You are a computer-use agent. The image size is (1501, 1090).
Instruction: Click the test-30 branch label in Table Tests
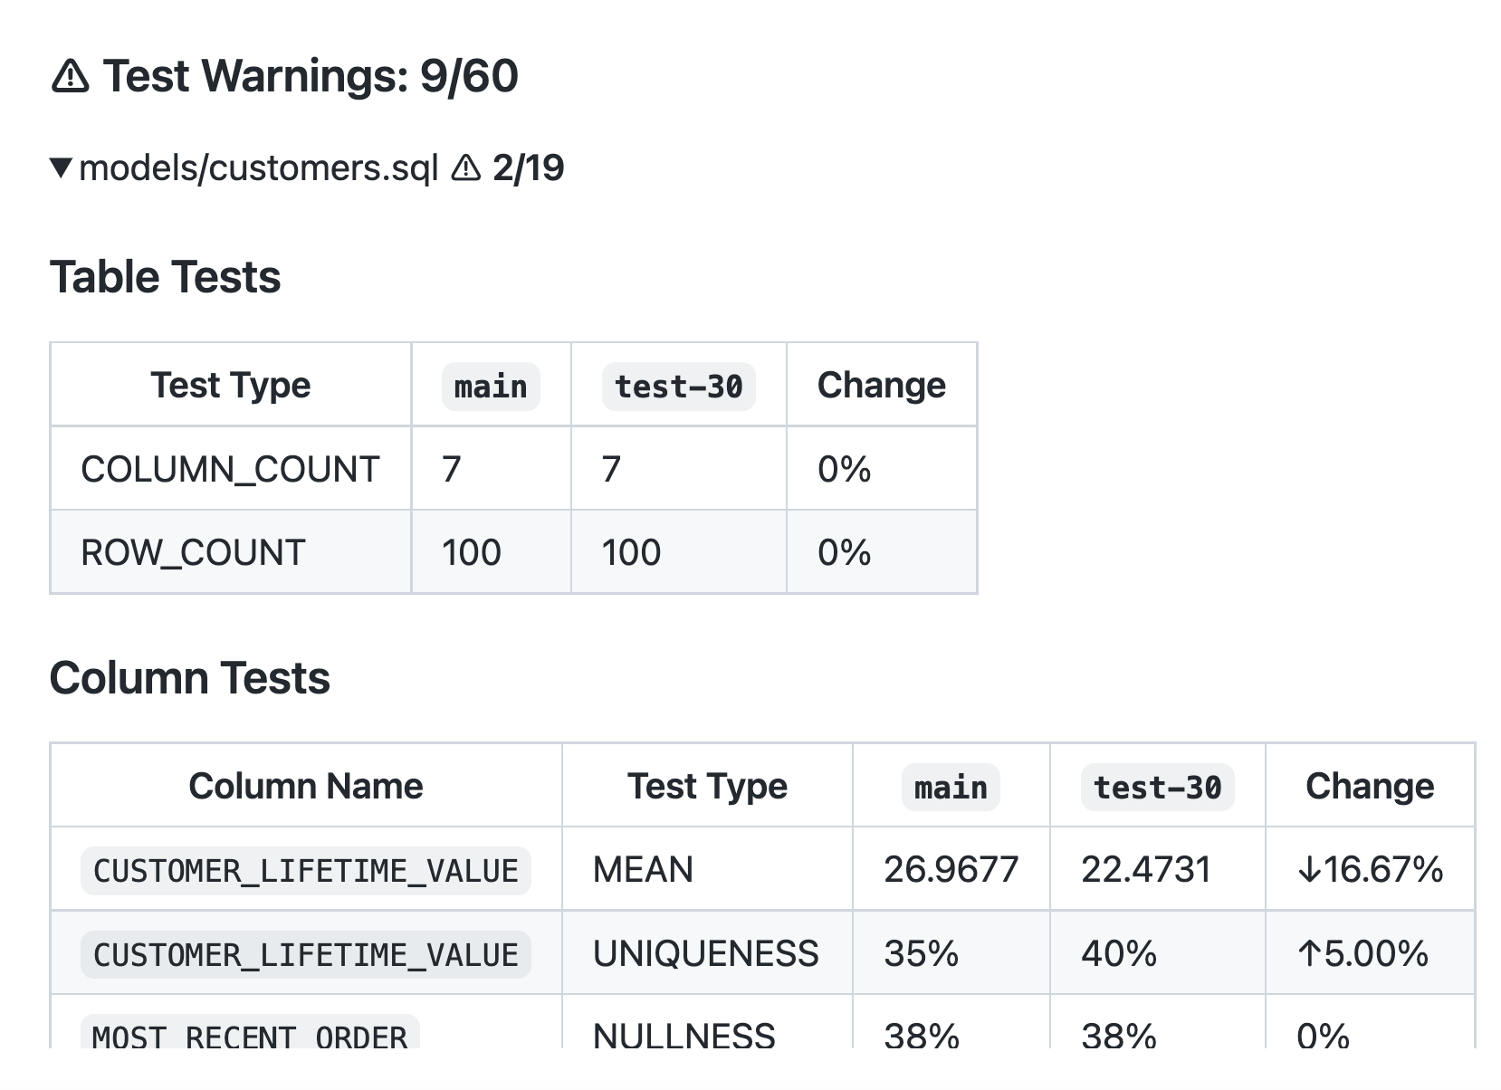pos(678,387)
